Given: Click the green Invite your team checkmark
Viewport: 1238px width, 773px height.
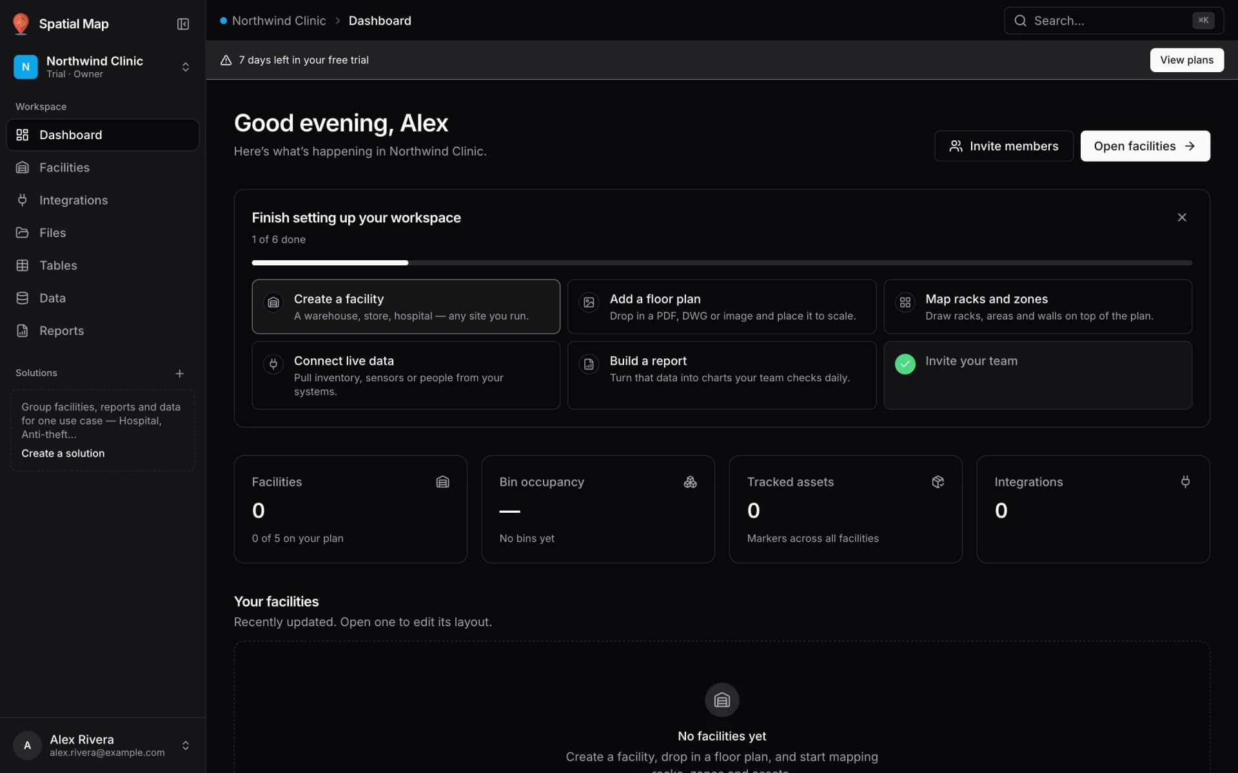Looking at the screenshot, I should (905, 364).
